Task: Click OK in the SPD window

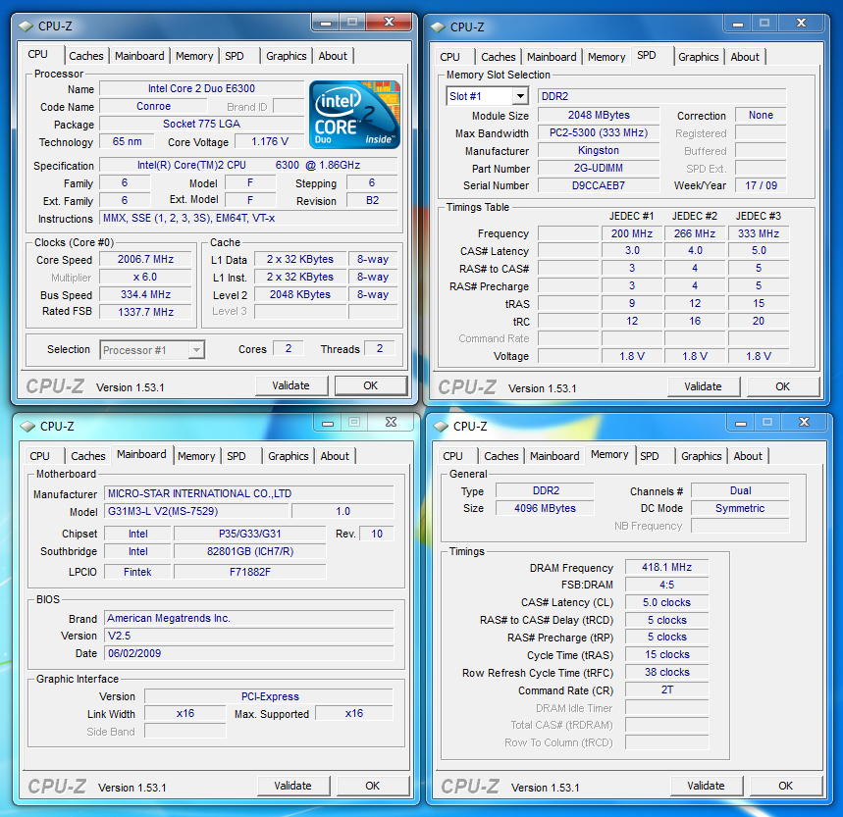Action: click(x=783, y=386)
